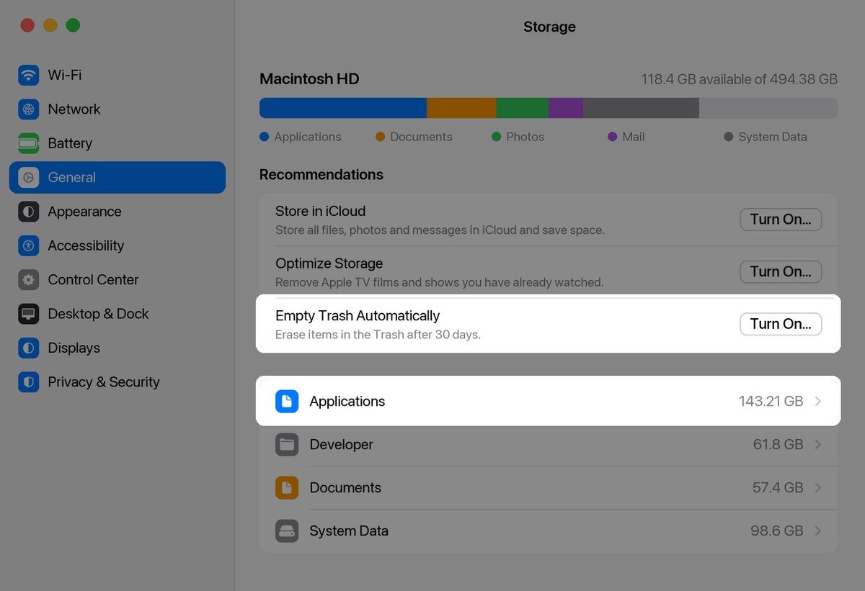
Task: Minimize window with yellow button
Action: click(50, 25)
